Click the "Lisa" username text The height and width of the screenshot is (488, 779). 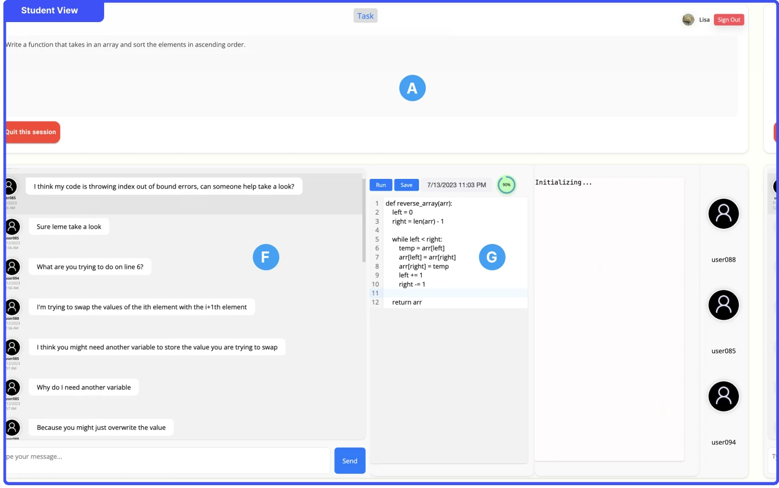(x=704, y=20)
